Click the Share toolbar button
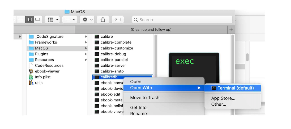The width and height of the screenshot is (291, 129). 103,20
